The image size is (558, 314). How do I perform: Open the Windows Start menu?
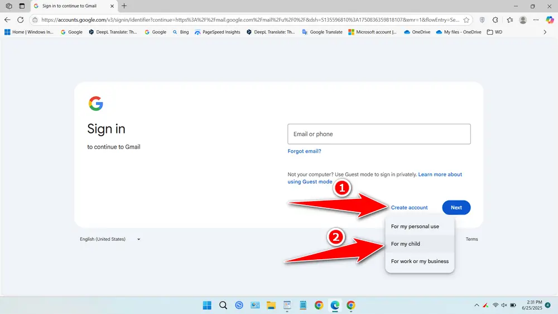point(207,306)
